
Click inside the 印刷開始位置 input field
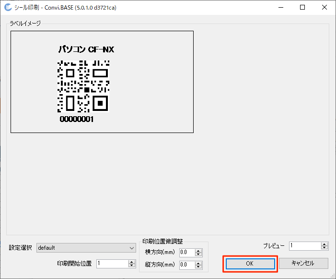click(x=112, y=264)
